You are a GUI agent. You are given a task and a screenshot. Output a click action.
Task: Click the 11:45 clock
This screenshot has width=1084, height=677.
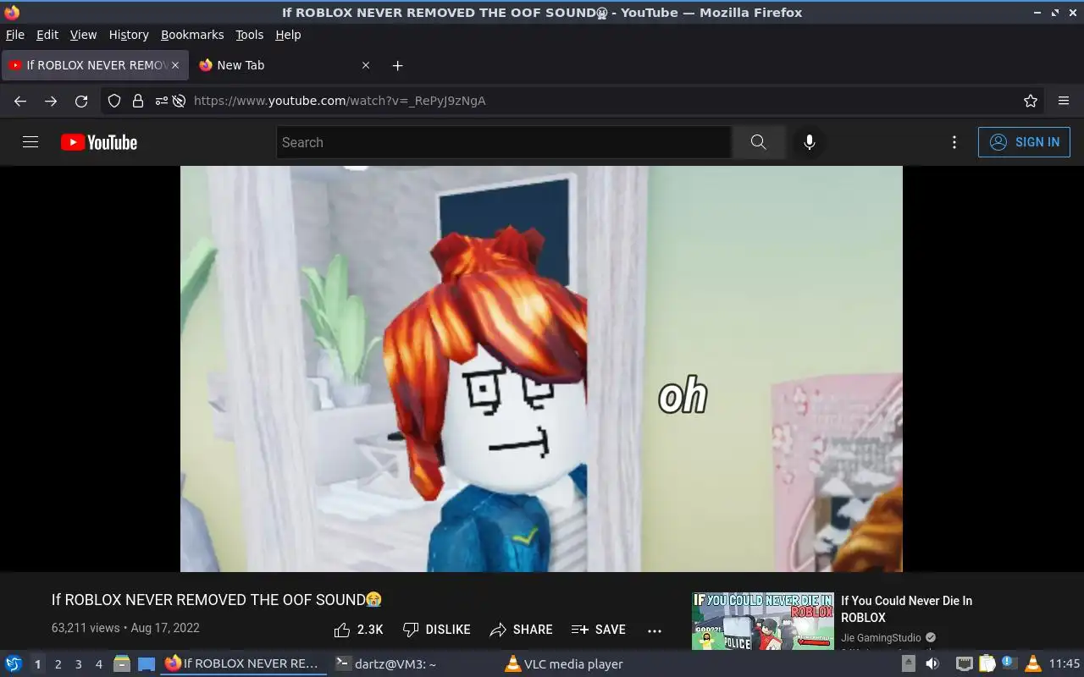coord(1065,664)
